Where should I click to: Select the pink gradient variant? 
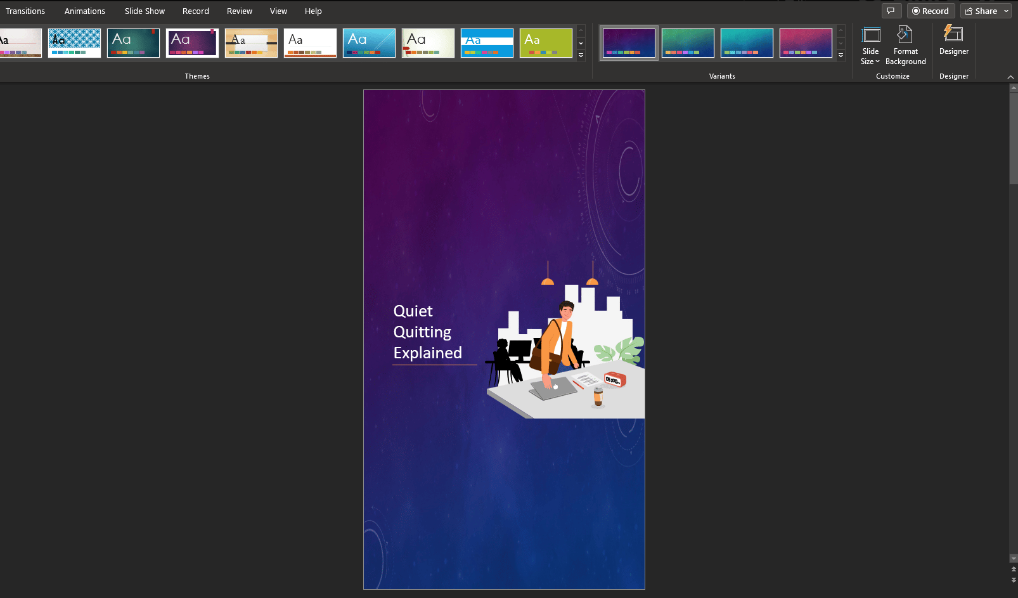806,42
